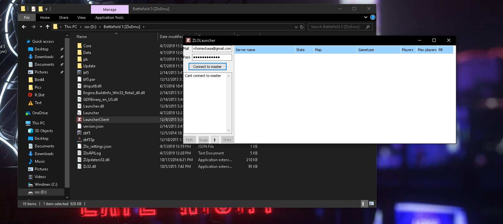The height and width of the screenshot is (224, 503).
Task: Sort servers by the Server name column
Action: [265, 50]
